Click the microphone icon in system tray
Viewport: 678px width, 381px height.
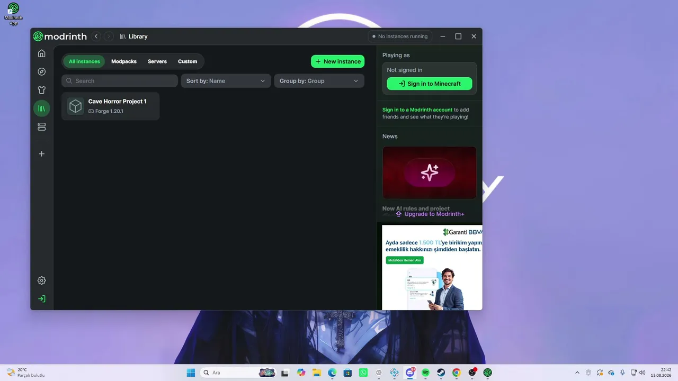click(x=622, y=373)
